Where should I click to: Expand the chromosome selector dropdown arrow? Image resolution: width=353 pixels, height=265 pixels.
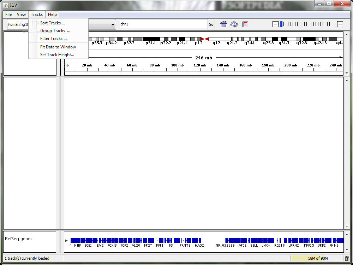pos(113,25)
